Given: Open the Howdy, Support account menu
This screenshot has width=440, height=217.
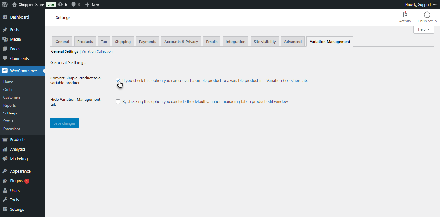Looking at the screenshot, I should click(421, 4).
